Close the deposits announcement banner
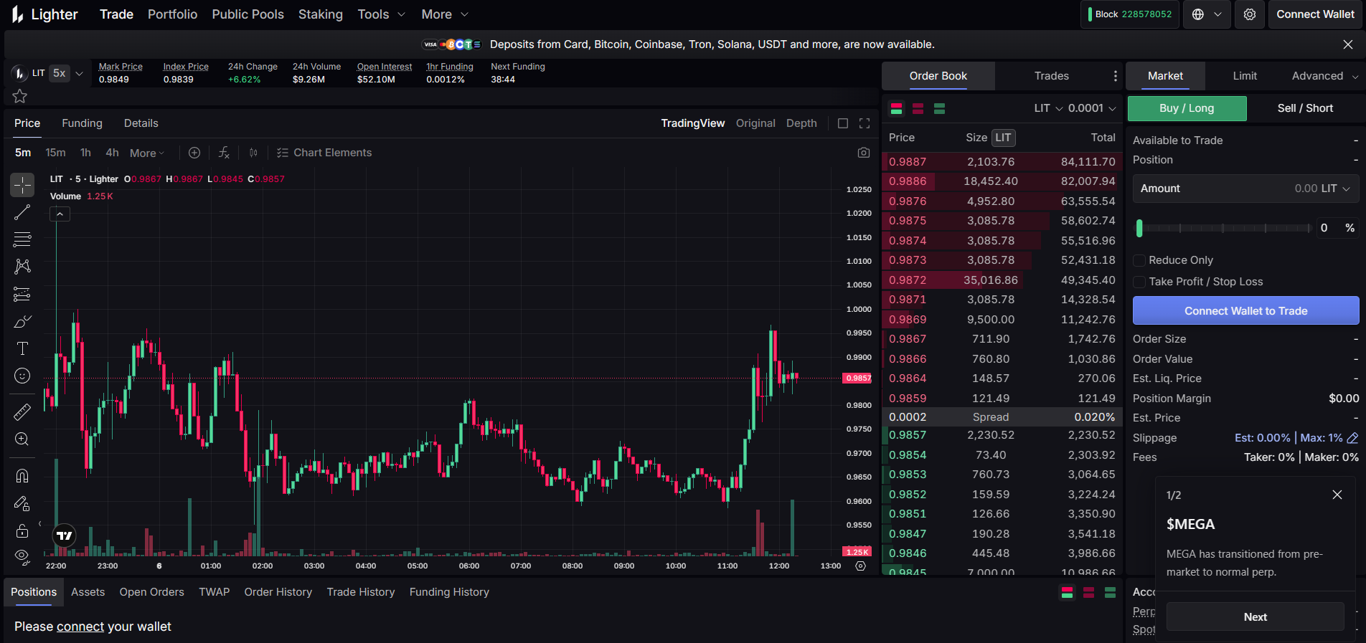1366x643 pixels. (x=1348, y=44)
